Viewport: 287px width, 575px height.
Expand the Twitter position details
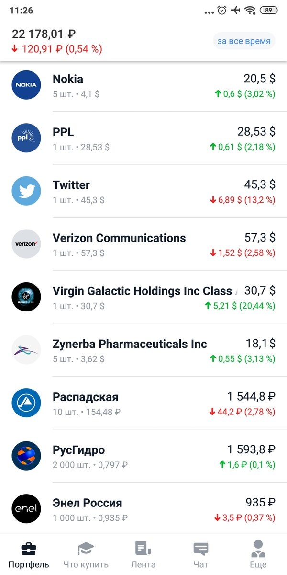pyautogui.click(x=143, y=191)
